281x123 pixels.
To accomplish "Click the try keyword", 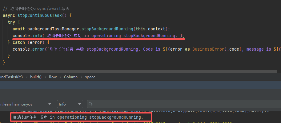I will point(11,22).
